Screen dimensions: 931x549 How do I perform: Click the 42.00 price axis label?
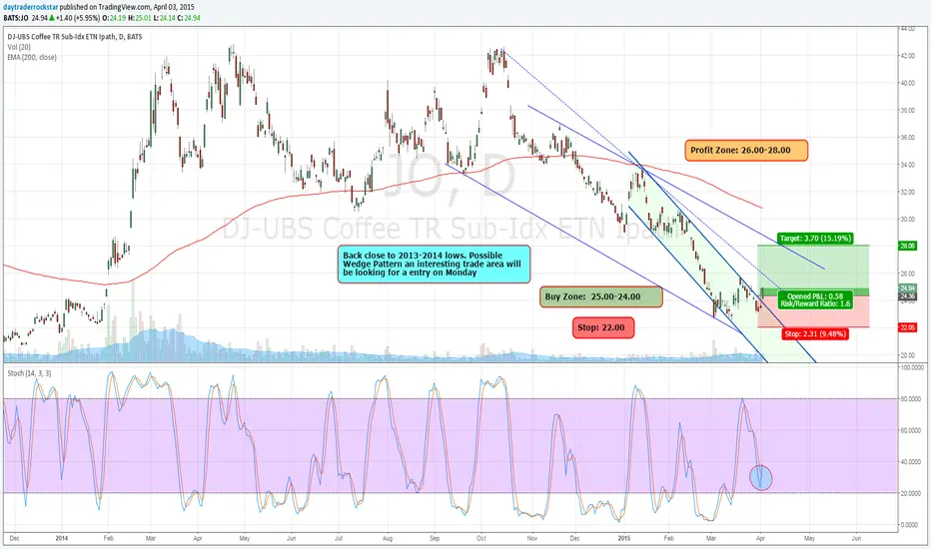click(907, 56)
